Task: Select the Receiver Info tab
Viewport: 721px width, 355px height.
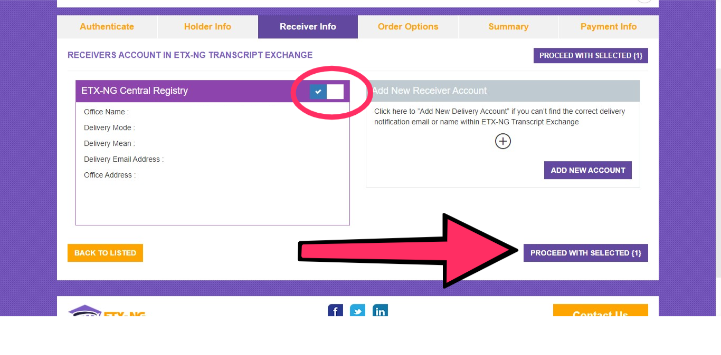Action: tap(308, 26)
